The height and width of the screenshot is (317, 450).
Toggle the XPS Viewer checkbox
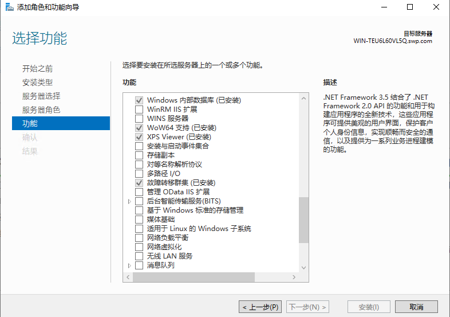139,137
